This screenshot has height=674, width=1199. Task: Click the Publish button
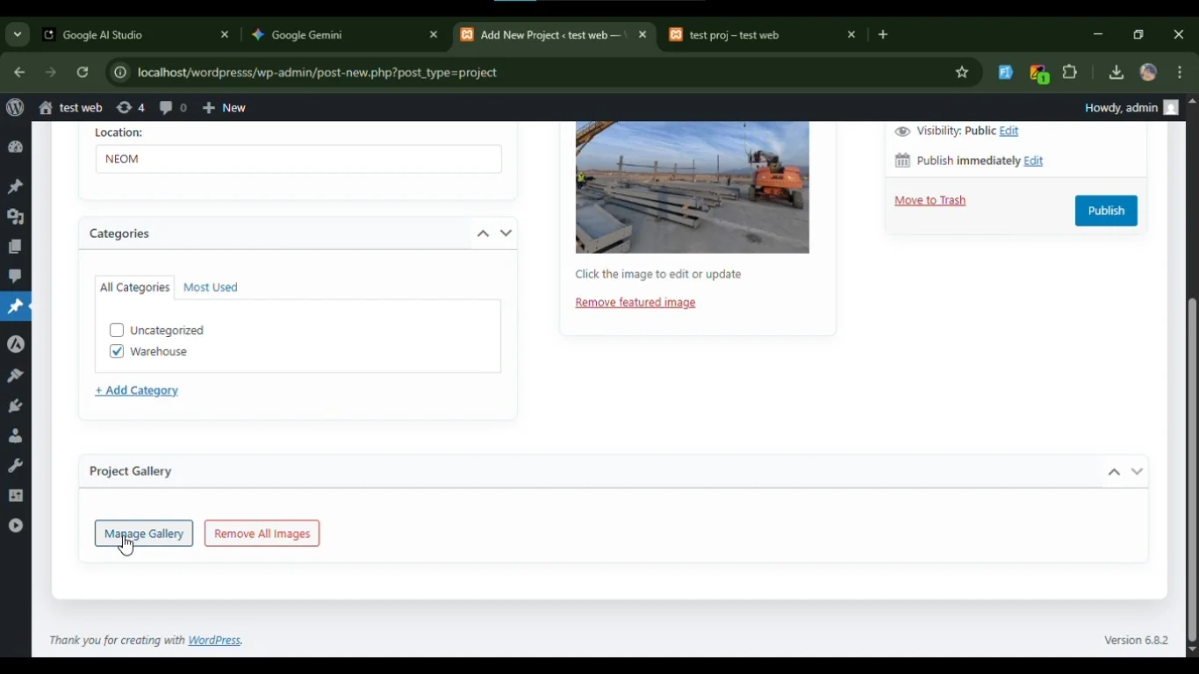[x=1106, y=211]
